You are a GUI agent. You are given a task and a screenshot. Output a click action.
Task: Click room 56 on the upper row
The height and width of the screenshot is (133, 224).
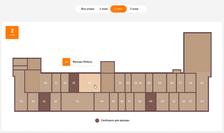[x=190, y=83]
